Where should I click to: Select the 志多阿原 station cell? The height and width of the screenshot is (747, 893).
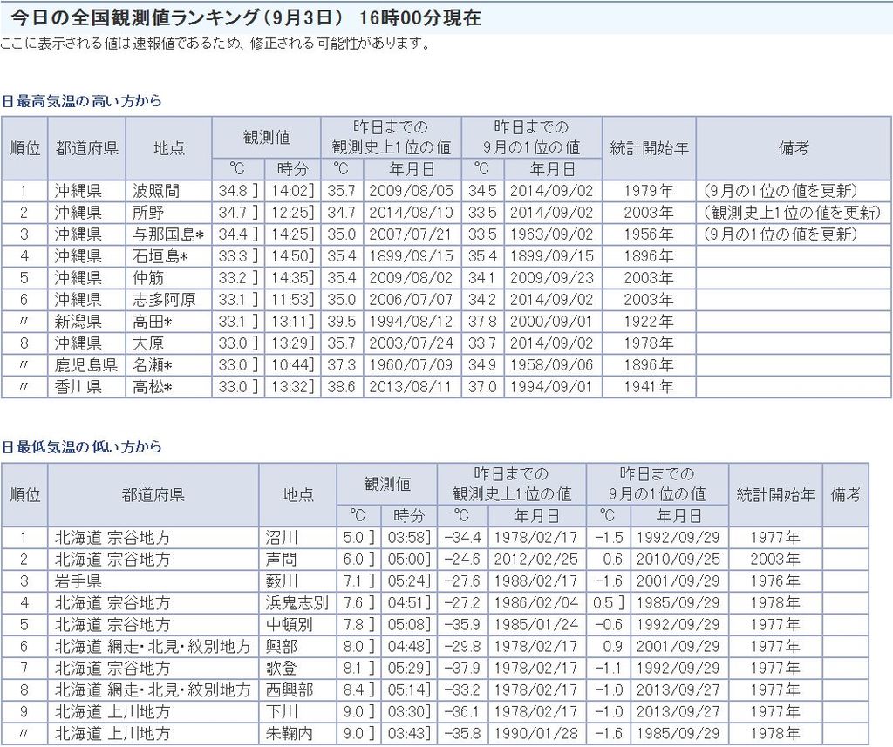[164, 300]
